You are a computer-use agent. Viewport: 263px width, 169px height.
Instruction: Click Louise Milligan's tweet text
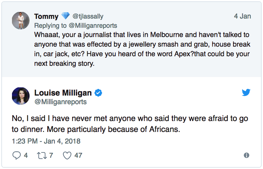click(x=130, y=124)
